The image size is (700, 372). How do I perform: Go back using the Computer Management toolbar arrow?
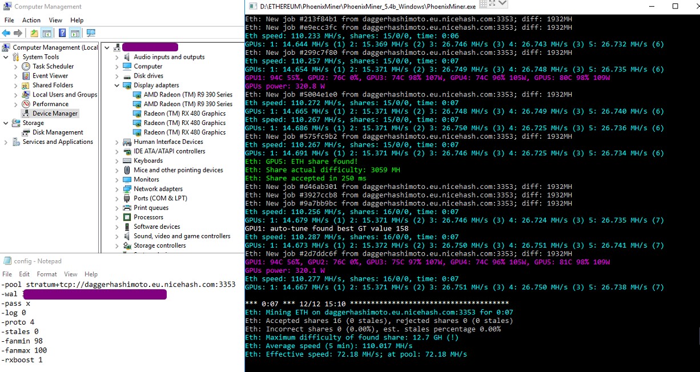click(6, 33)
